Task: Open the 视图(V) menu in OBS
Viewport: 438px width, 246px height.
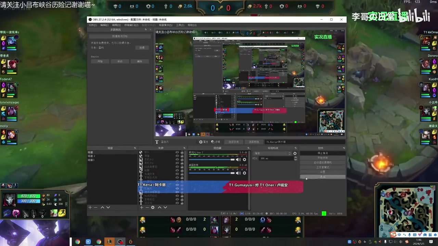Action: tap(116, 25)
